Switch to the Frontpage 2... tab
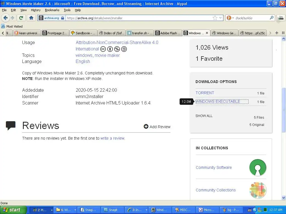The height and width of the screenshot is (214, 286). (x=55, y=33)
